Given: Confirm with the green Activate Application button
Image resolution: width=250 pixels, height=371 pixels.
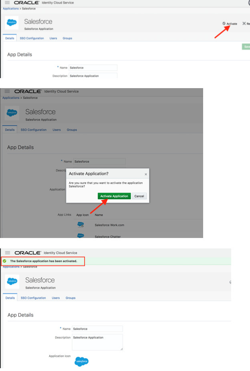Looking at the screenshot, I should [x=114, y=196].
